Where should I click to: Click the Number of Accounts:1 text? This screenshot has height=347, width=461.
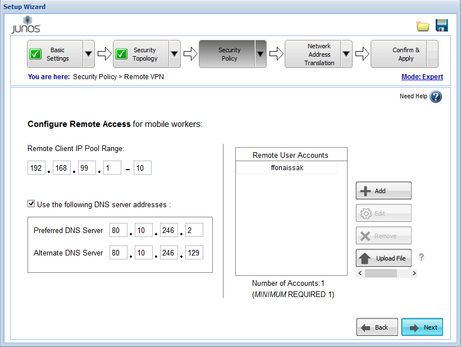point(288,283)
